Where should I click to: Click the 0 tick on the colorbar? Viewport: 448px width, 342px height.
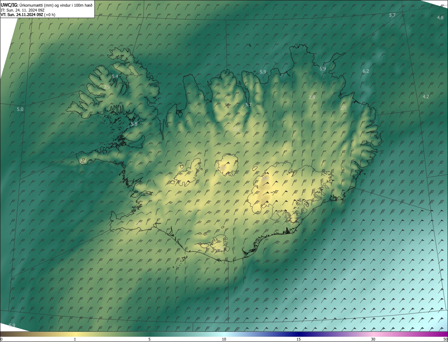point(1,339)
